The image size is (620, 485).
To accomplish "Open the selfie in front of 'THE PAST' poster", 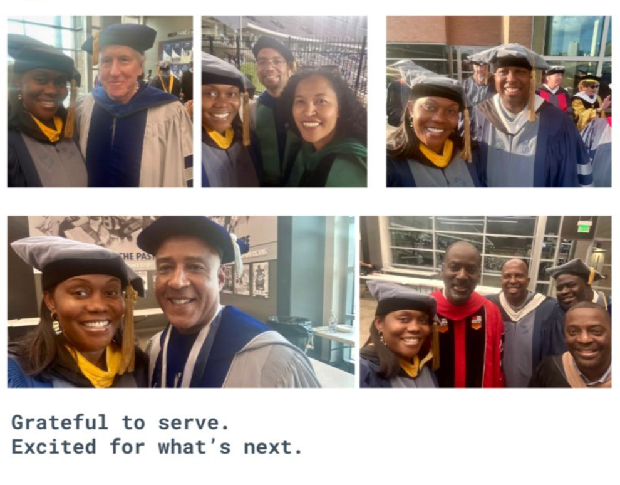I will (181, 301).
